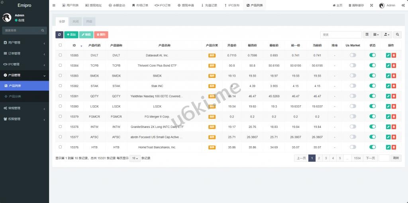Click the hamburger menu icon in top bar
Image resolution: width=408 pixels, height=203 pixels.
coord(54,6)
